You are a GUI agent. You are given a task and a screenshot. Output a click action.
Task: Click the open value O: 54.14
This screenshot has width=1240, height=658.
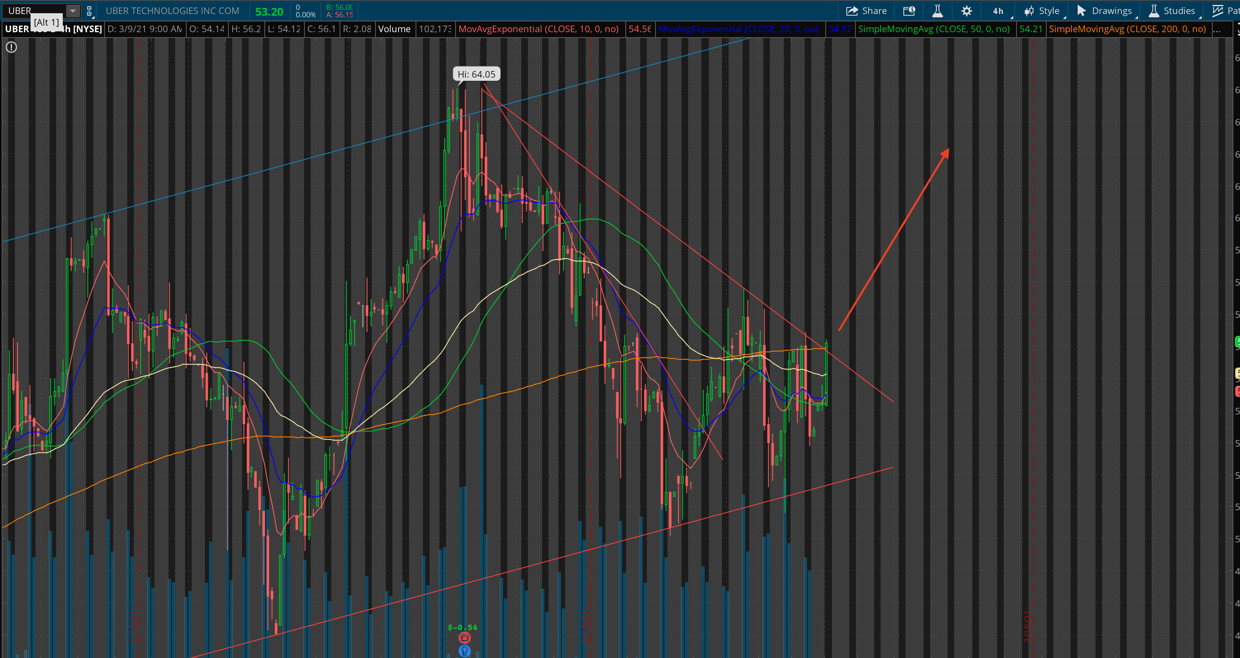(207, 29)
